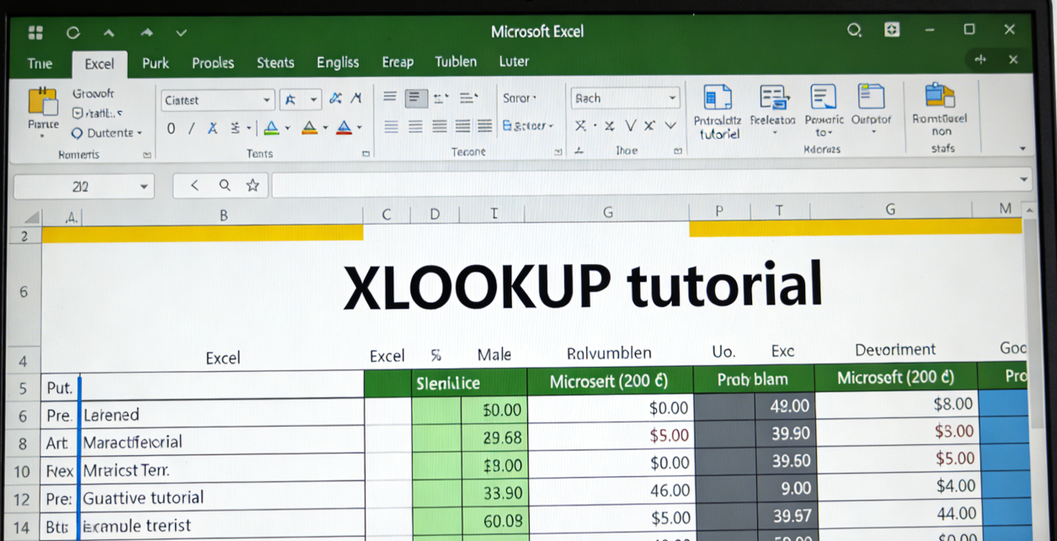Toggle the 0 bold-style button
This screenshot has height=541, width=1057.
pos(171,129)
